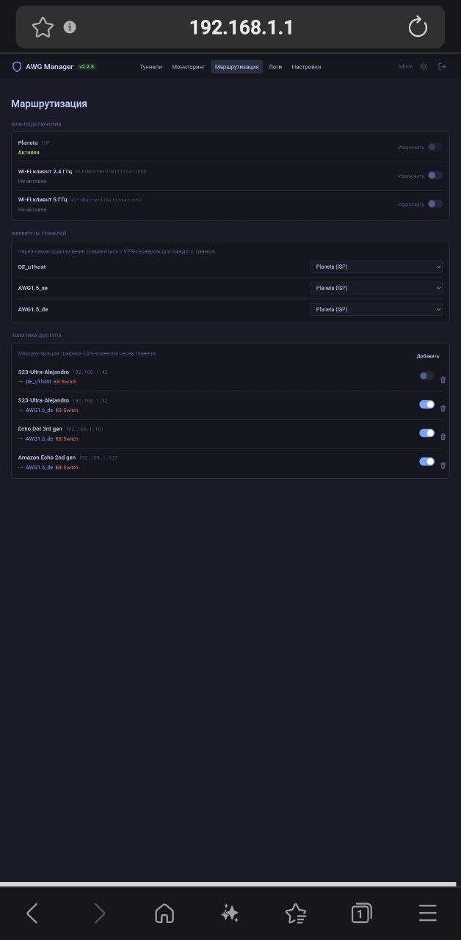Go to the browser home page
Viewport: 461px width, 940px height.
164,913
